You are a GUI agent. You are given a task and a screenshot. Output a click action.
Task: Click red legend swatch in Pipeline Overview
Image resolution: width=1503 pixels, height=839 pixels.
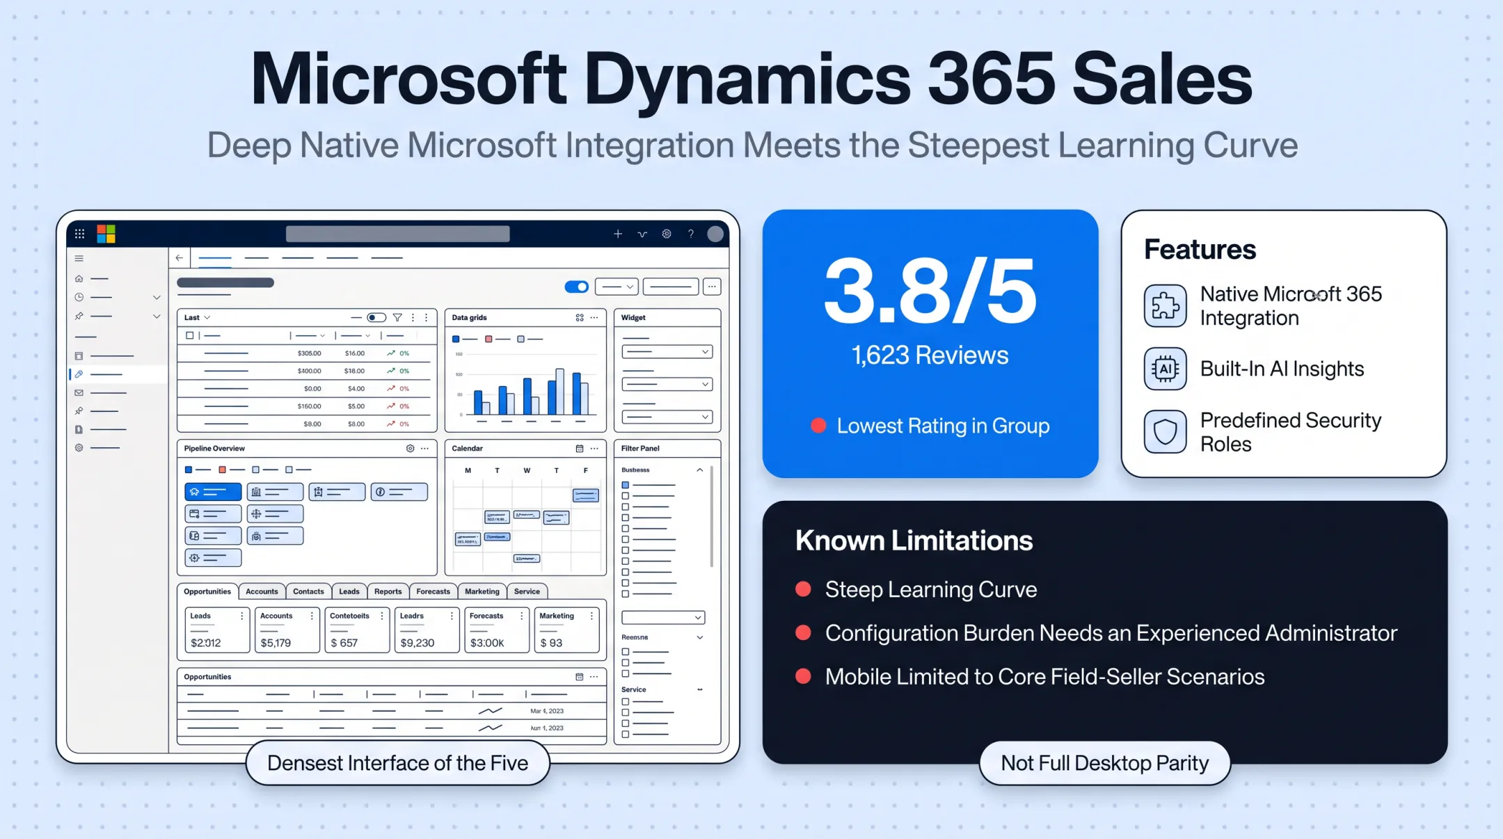[x=222, y=470]
